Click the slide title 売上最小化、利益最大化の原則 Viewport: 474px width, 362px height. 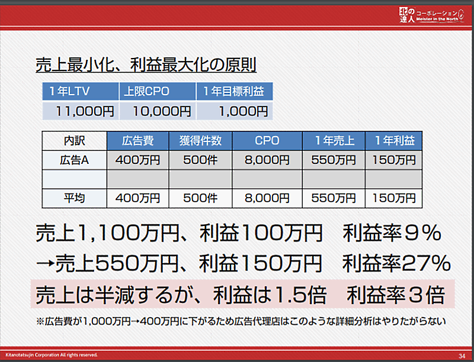[146, 64]
